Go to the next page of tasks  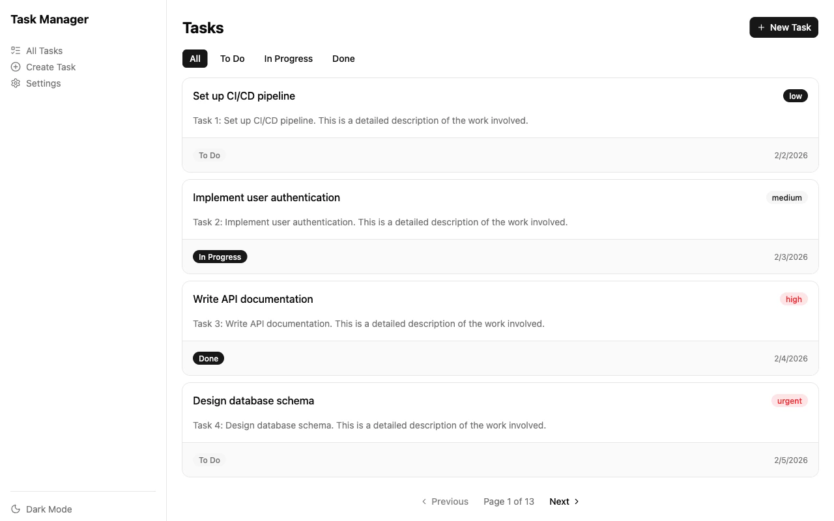(559, 501)
